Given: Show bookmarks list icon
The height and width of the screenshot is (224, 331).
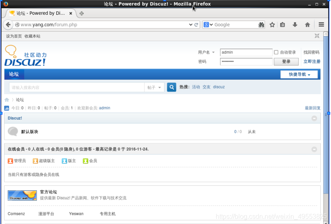Looking at the screenshot, I should click(283, 25).
